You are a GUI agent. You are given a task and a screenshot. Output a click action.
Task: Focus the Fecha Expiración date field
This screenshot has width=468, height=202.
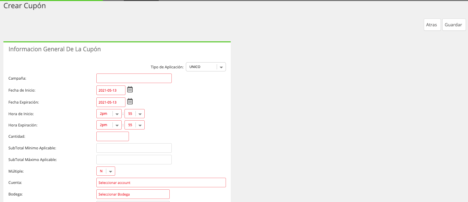(111, 102)
